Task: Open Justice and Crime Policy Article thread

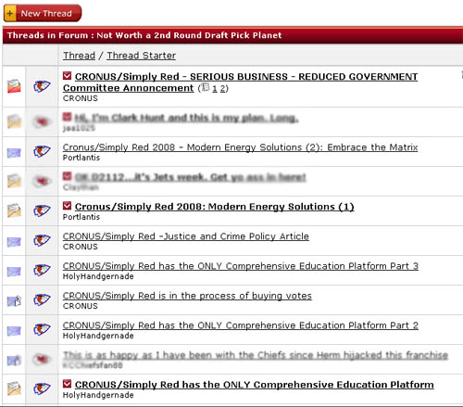Action: tap(186, 236)
